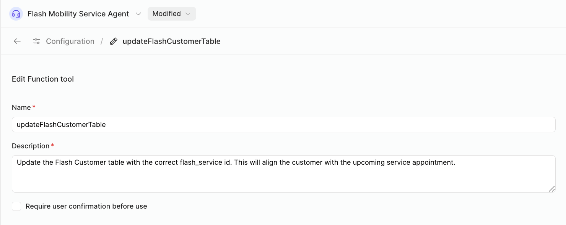Click the red asterisk beside Description
The height and width of the screenshot is (225, 566).
point(52,146)
